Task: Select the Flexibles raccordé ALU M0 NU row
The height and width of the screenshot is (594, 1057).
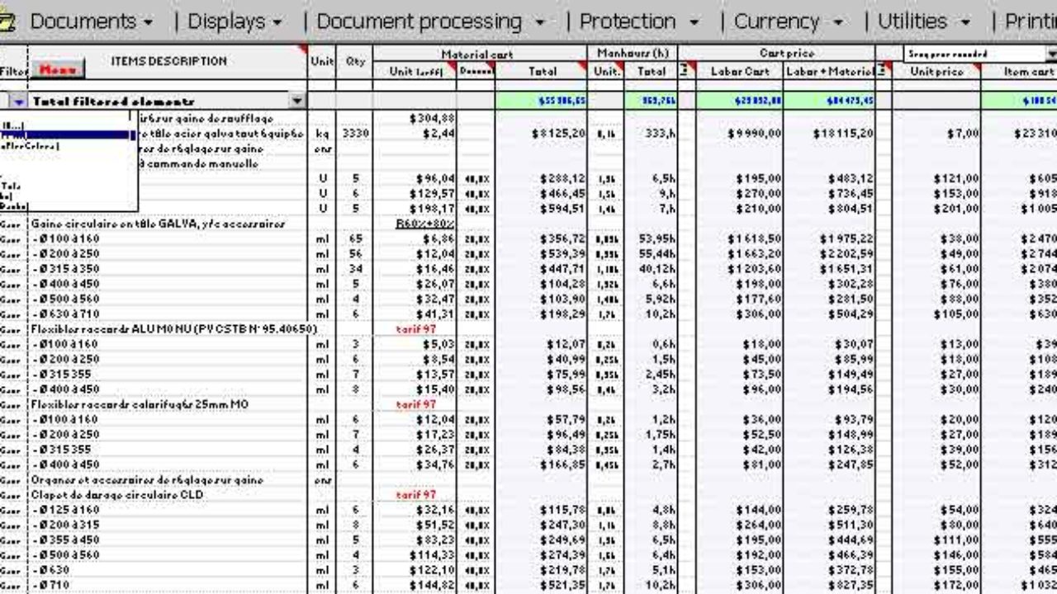Action: pos(173,329)
